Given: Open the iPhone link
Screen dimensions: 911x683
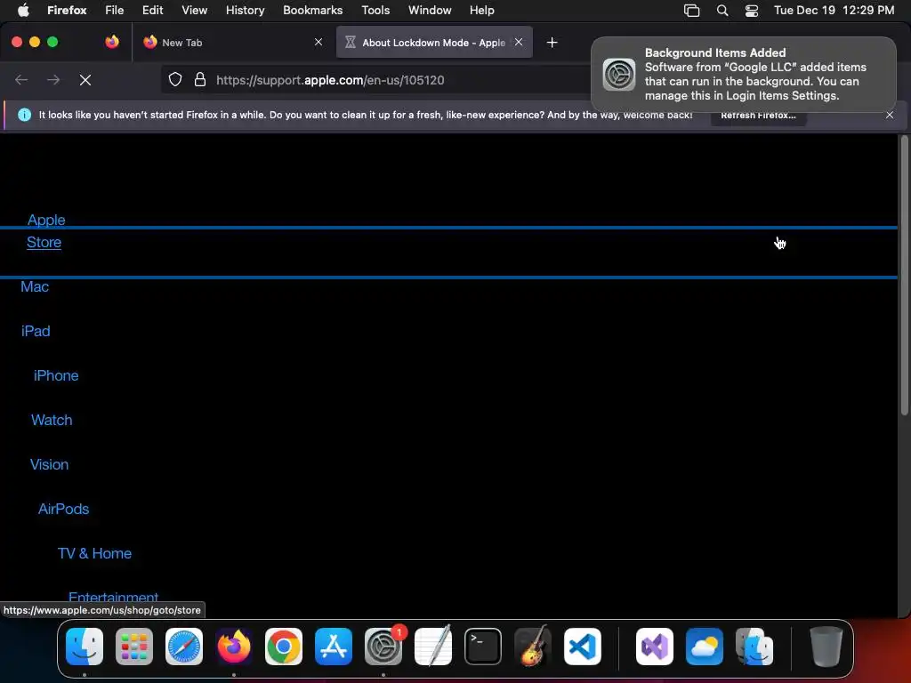Looking at the screenshot, I should pos(56,376).
